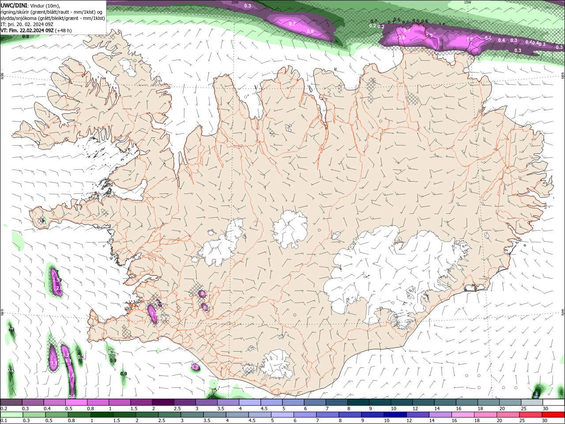565x424 pixels.
Task: Click the light green 0.3 swatch in lower legend row
Action: pos(34,415)
